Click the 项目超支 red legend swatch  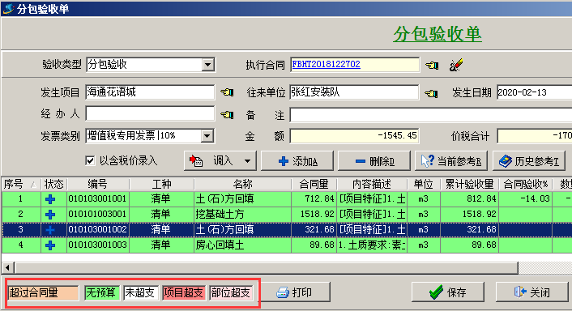[184, 292]
